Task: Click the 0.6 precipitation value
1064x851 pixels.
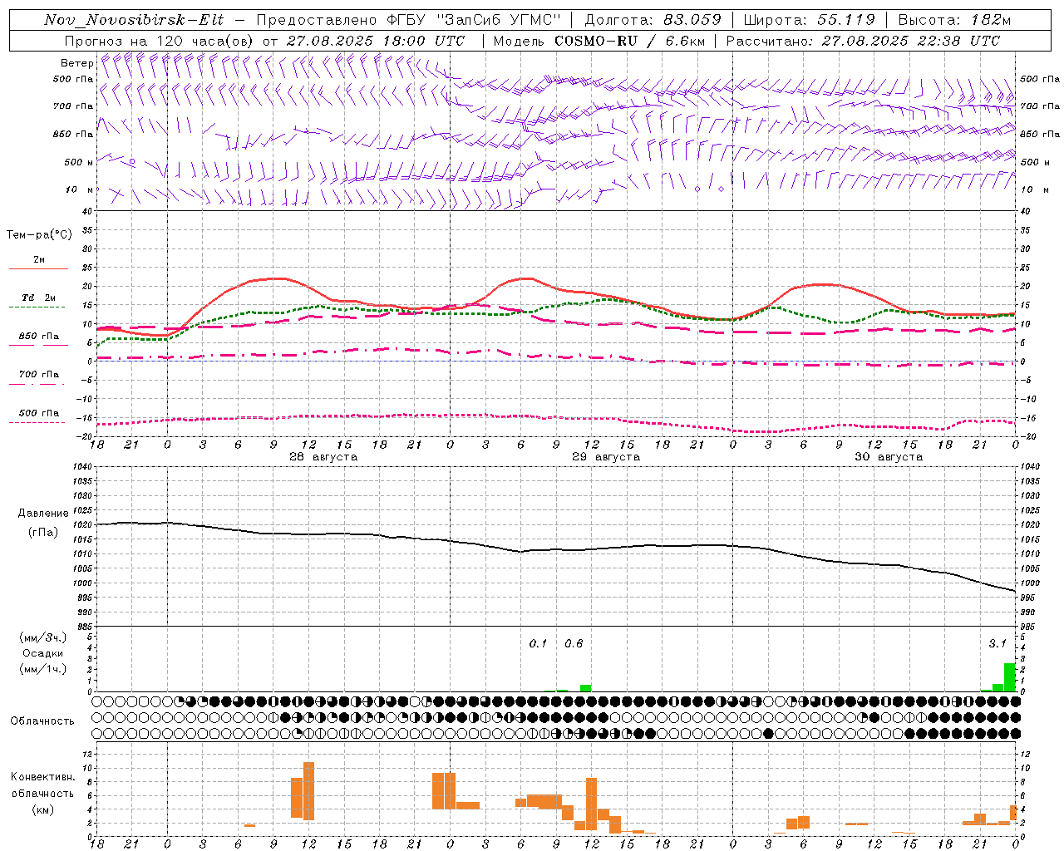Action: [x=574, y=643]
